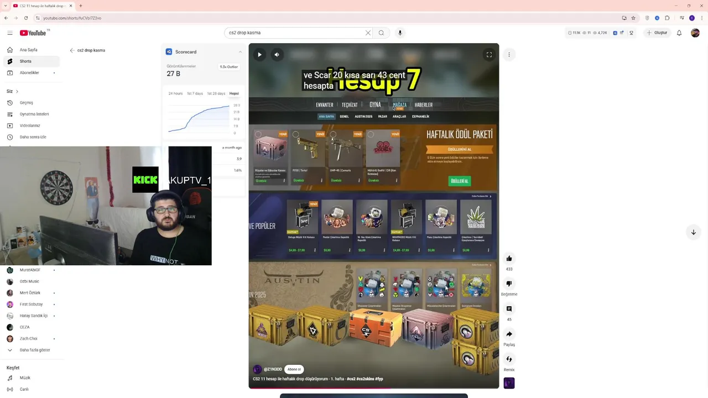Select the 1st 28 days tab
Image resolution: width=708 pixels, height=398 pixels.
[216, 93]
